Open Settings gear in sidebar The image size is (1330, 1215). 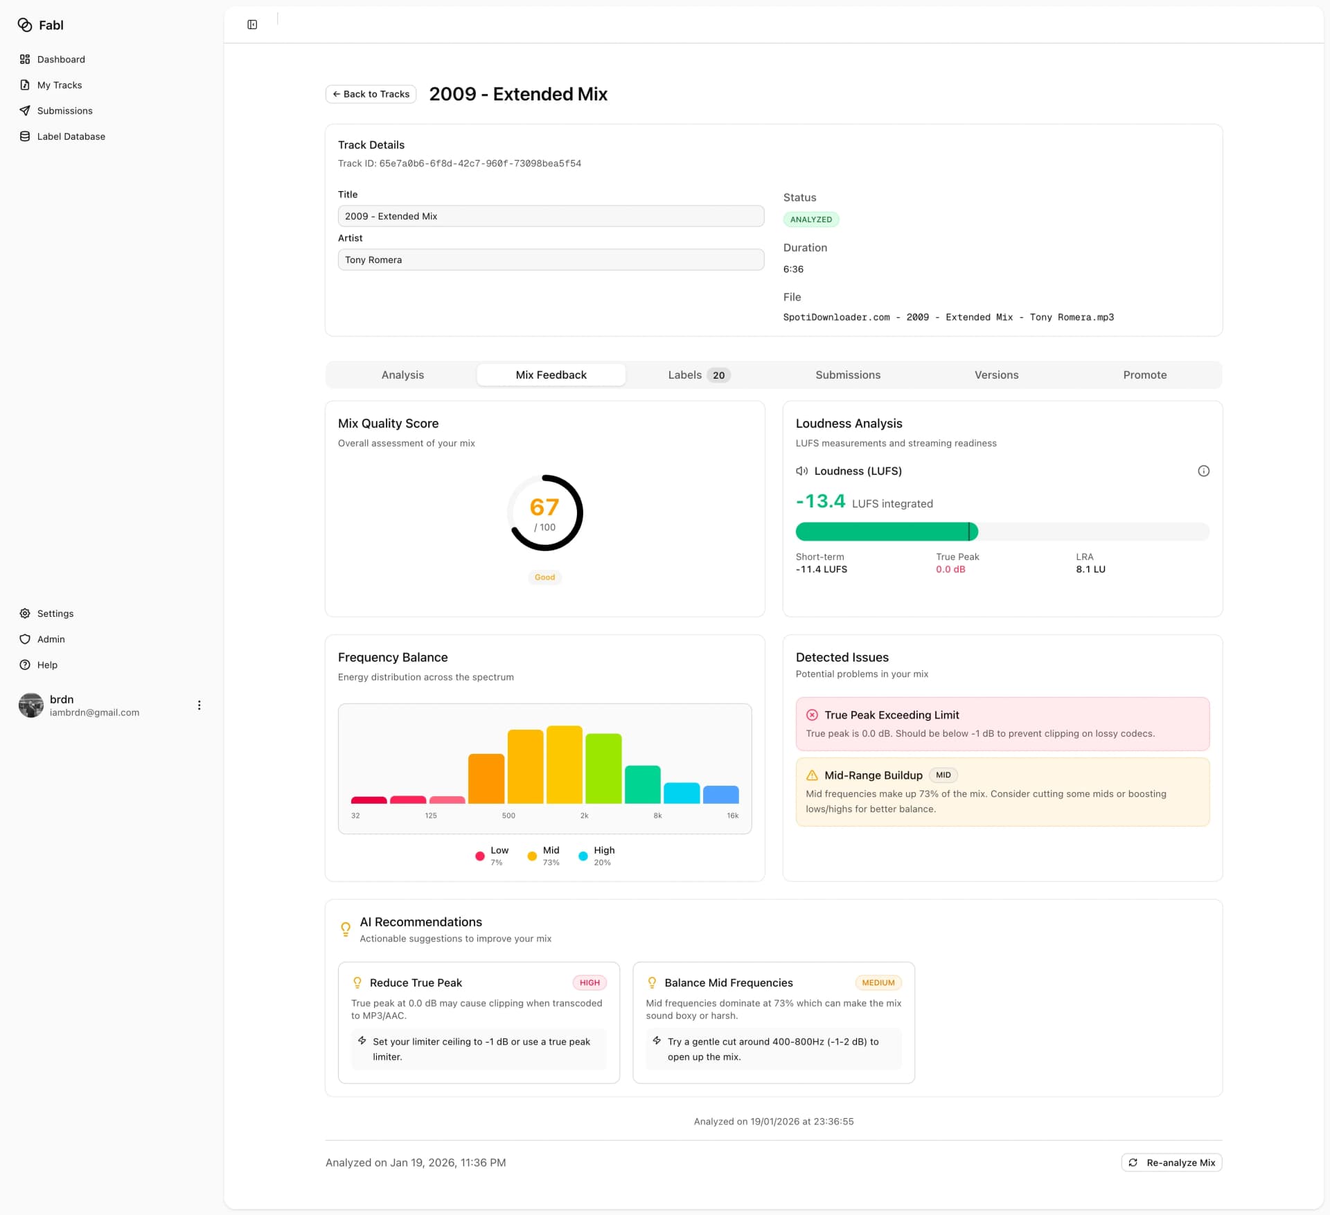pyautogui.click(x=25, y=613)
